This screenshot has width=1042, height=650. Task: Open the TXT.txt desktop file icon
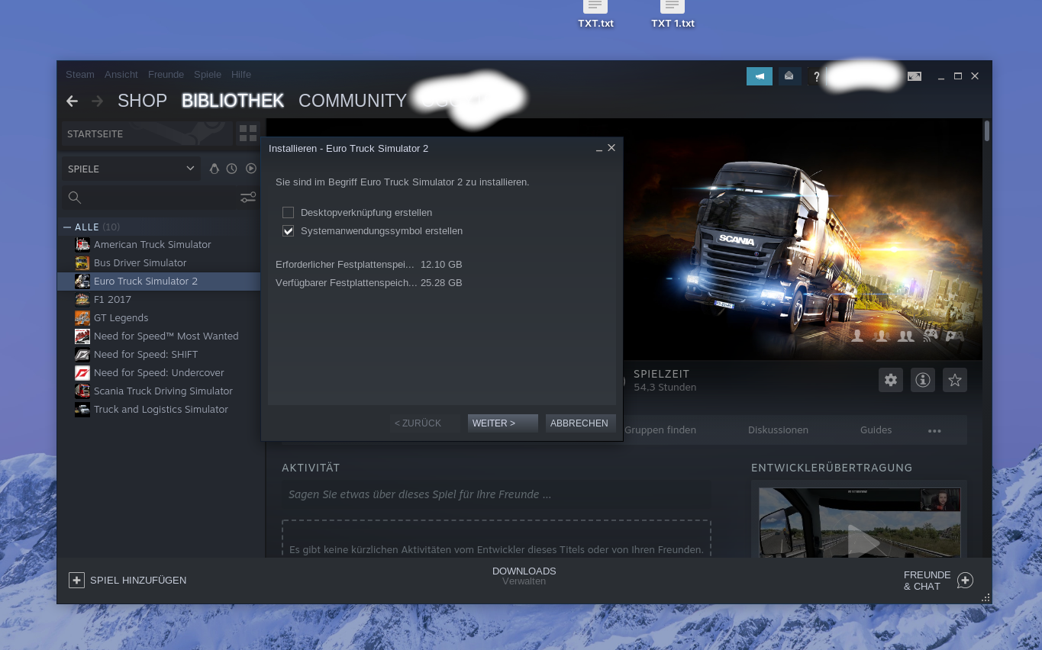(595, 6)
